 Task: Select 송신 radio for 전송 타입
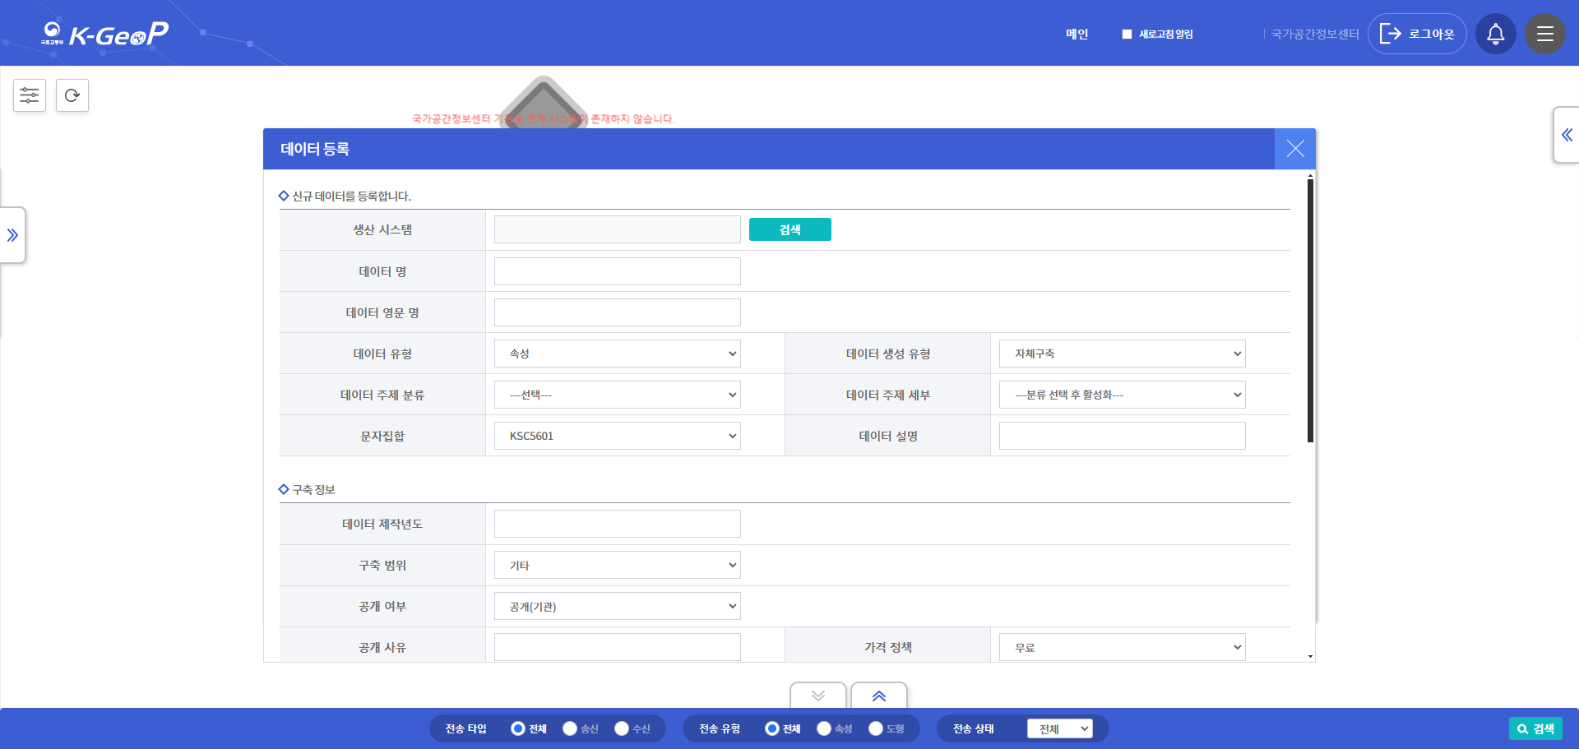[570, 728]
